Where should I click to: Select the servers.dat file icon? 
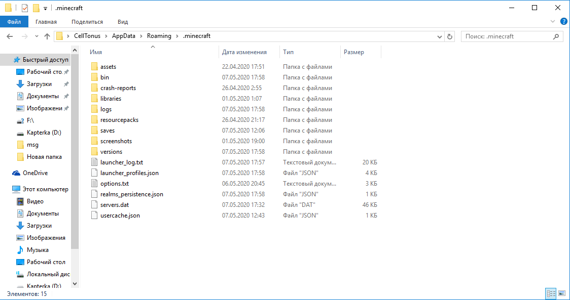click(x=94, y=204)
